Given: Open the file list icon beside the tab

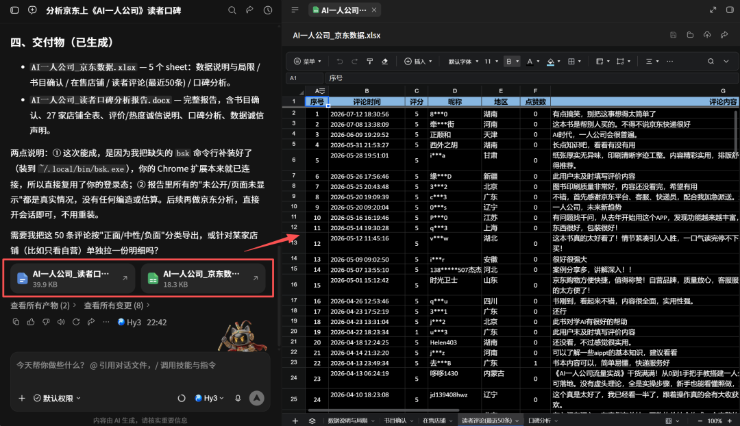Looking at the screenshot, I should point(295,10).
